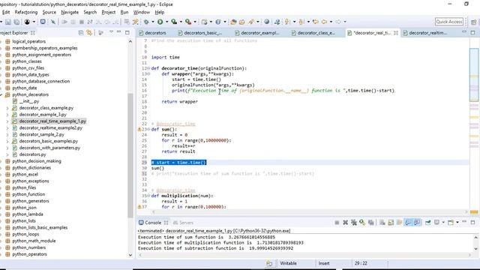Click the Back navigation arrow icon

click(324, 22)
